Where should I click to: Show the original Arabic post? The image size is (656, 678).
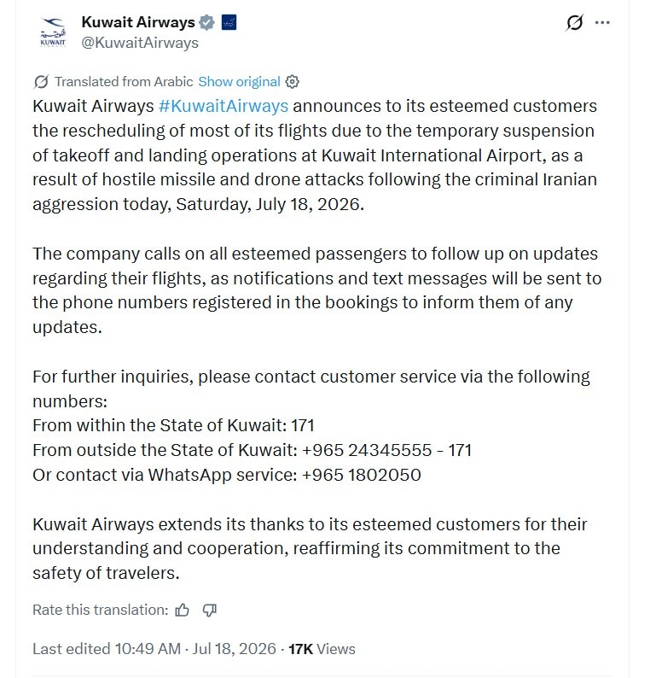point(239,82)
